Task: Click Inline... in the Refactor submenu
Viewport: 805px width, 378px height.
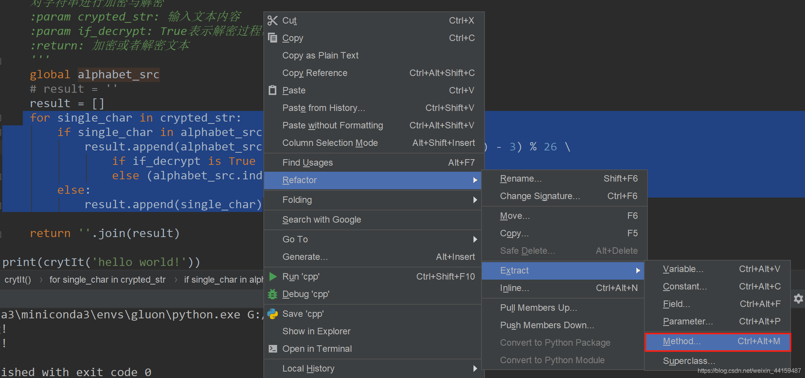Action: 564,288
